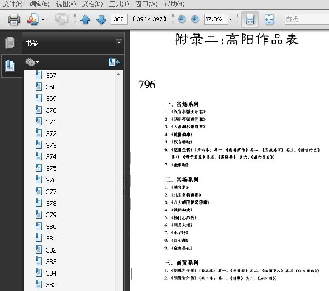Collapse the 书签 bookmarks panel
This screenshot has height=291, width=329.
(119, 43)
